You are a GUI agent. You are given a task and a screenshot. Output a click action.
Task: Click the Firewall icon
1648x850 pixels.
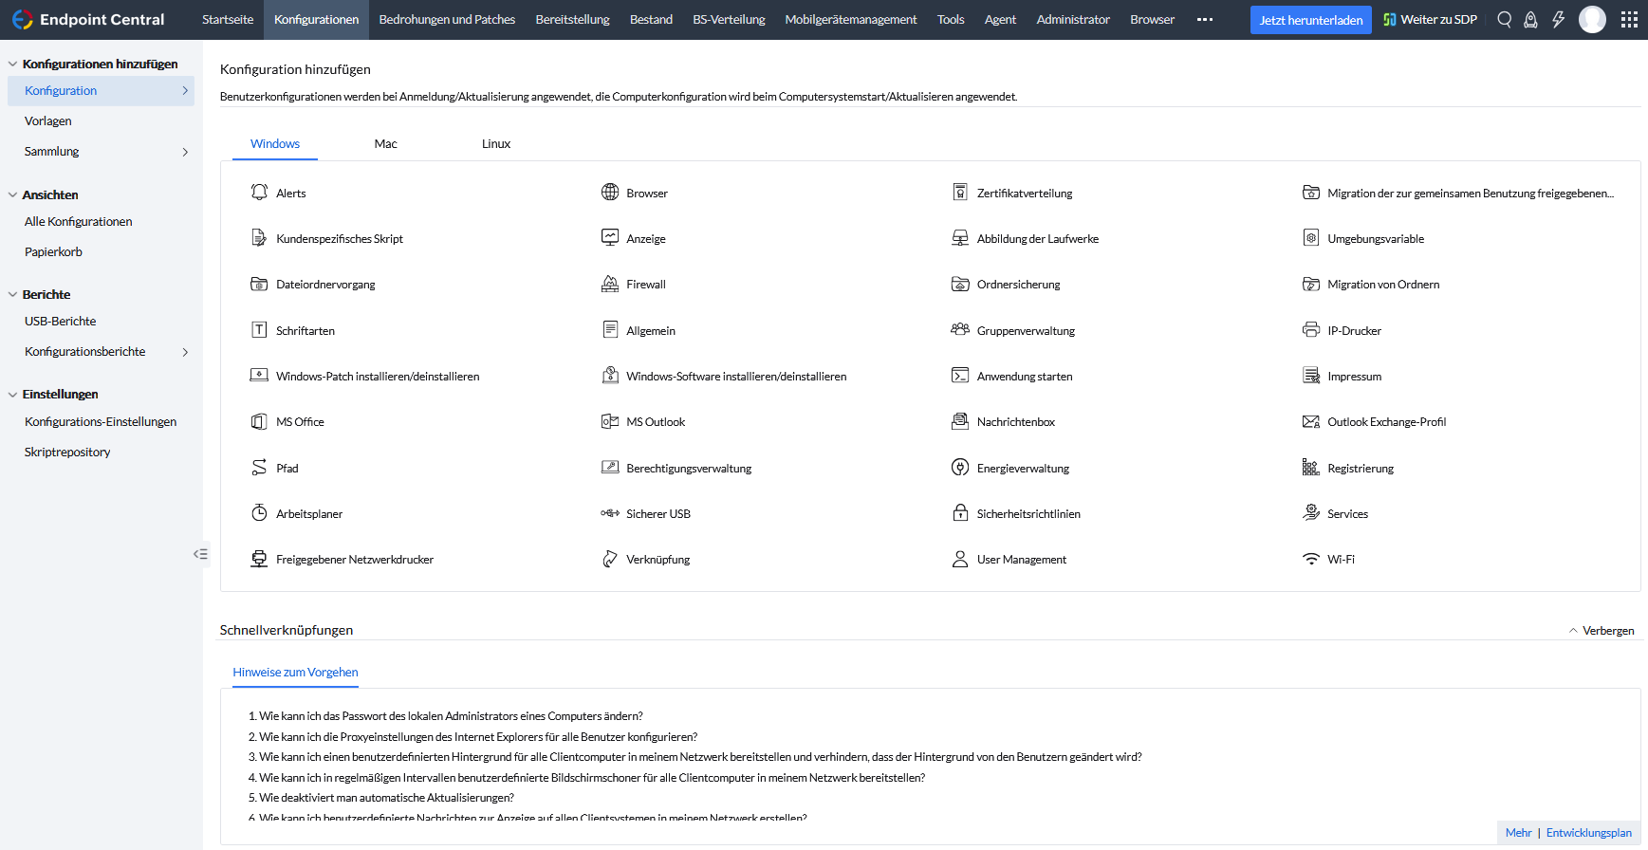click(x=610, y=284)
